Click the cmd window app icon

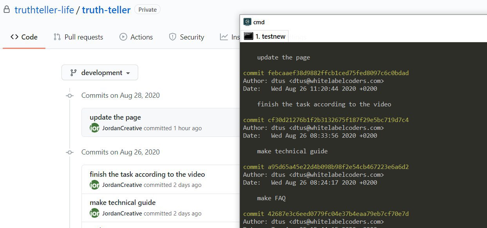[x=247, y=22]
